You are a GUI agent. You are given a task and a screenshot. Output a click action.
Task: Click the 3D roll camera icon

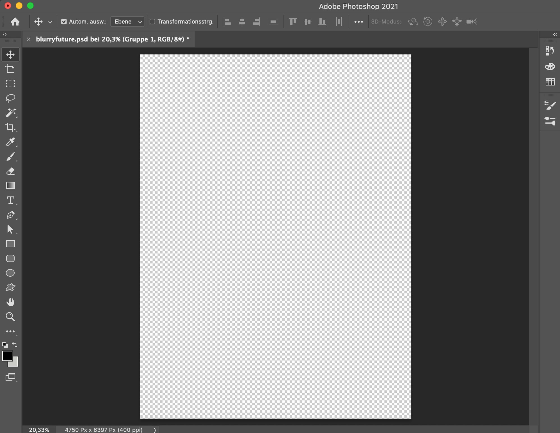(x=428, y=22)
